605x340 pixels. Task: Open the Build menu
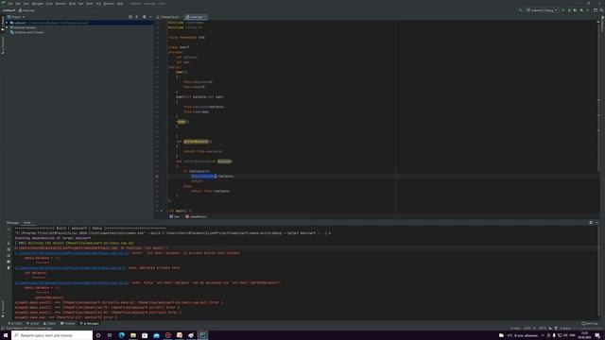coord(72,4)
